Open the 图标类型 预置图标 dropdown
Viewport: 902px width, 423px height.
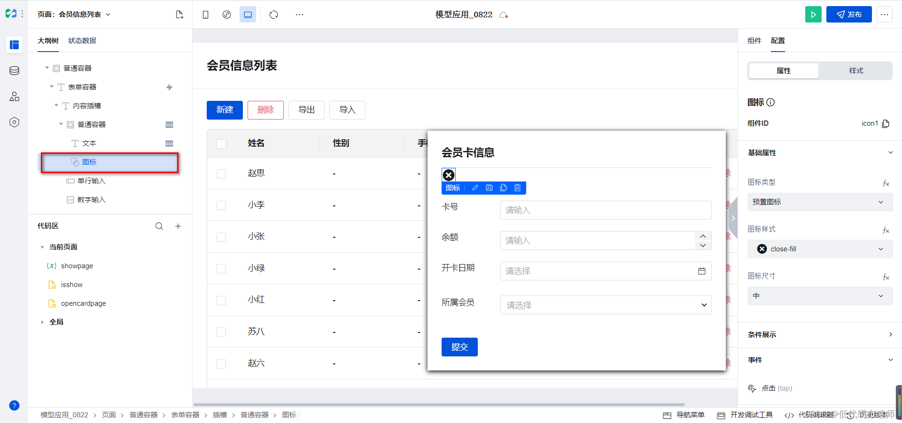point(820,202)
